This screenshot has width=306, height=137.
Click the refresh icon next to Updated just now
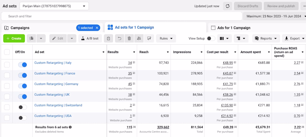tap(228, 6)
